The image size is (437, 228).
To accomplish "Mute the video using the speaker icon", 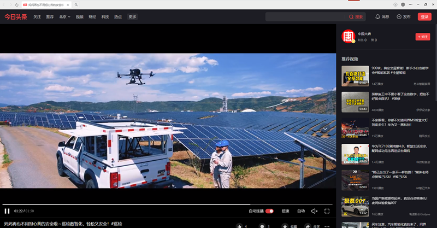I will pos(314,211).
